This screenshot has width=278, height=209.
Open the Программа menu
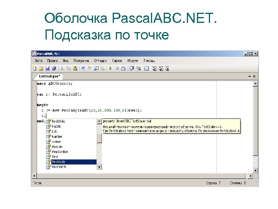click(81, 61)
